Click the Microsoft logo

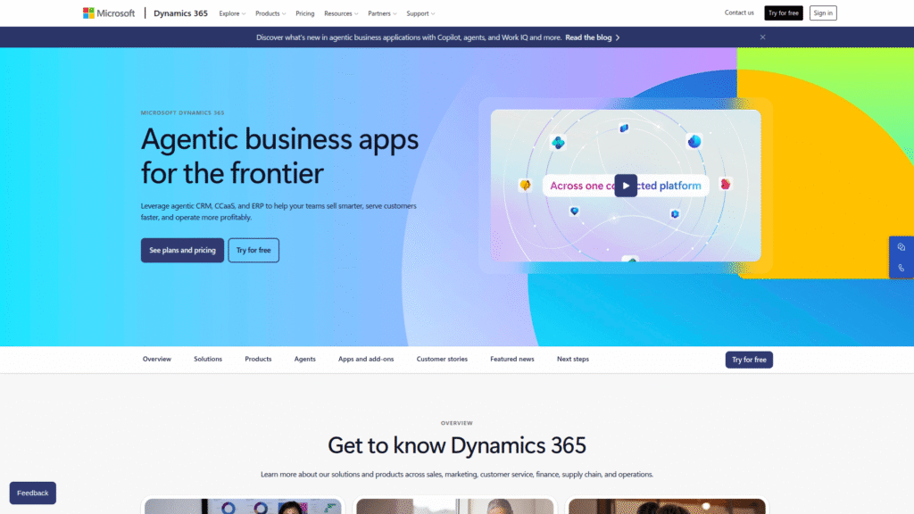click(108, 12)
